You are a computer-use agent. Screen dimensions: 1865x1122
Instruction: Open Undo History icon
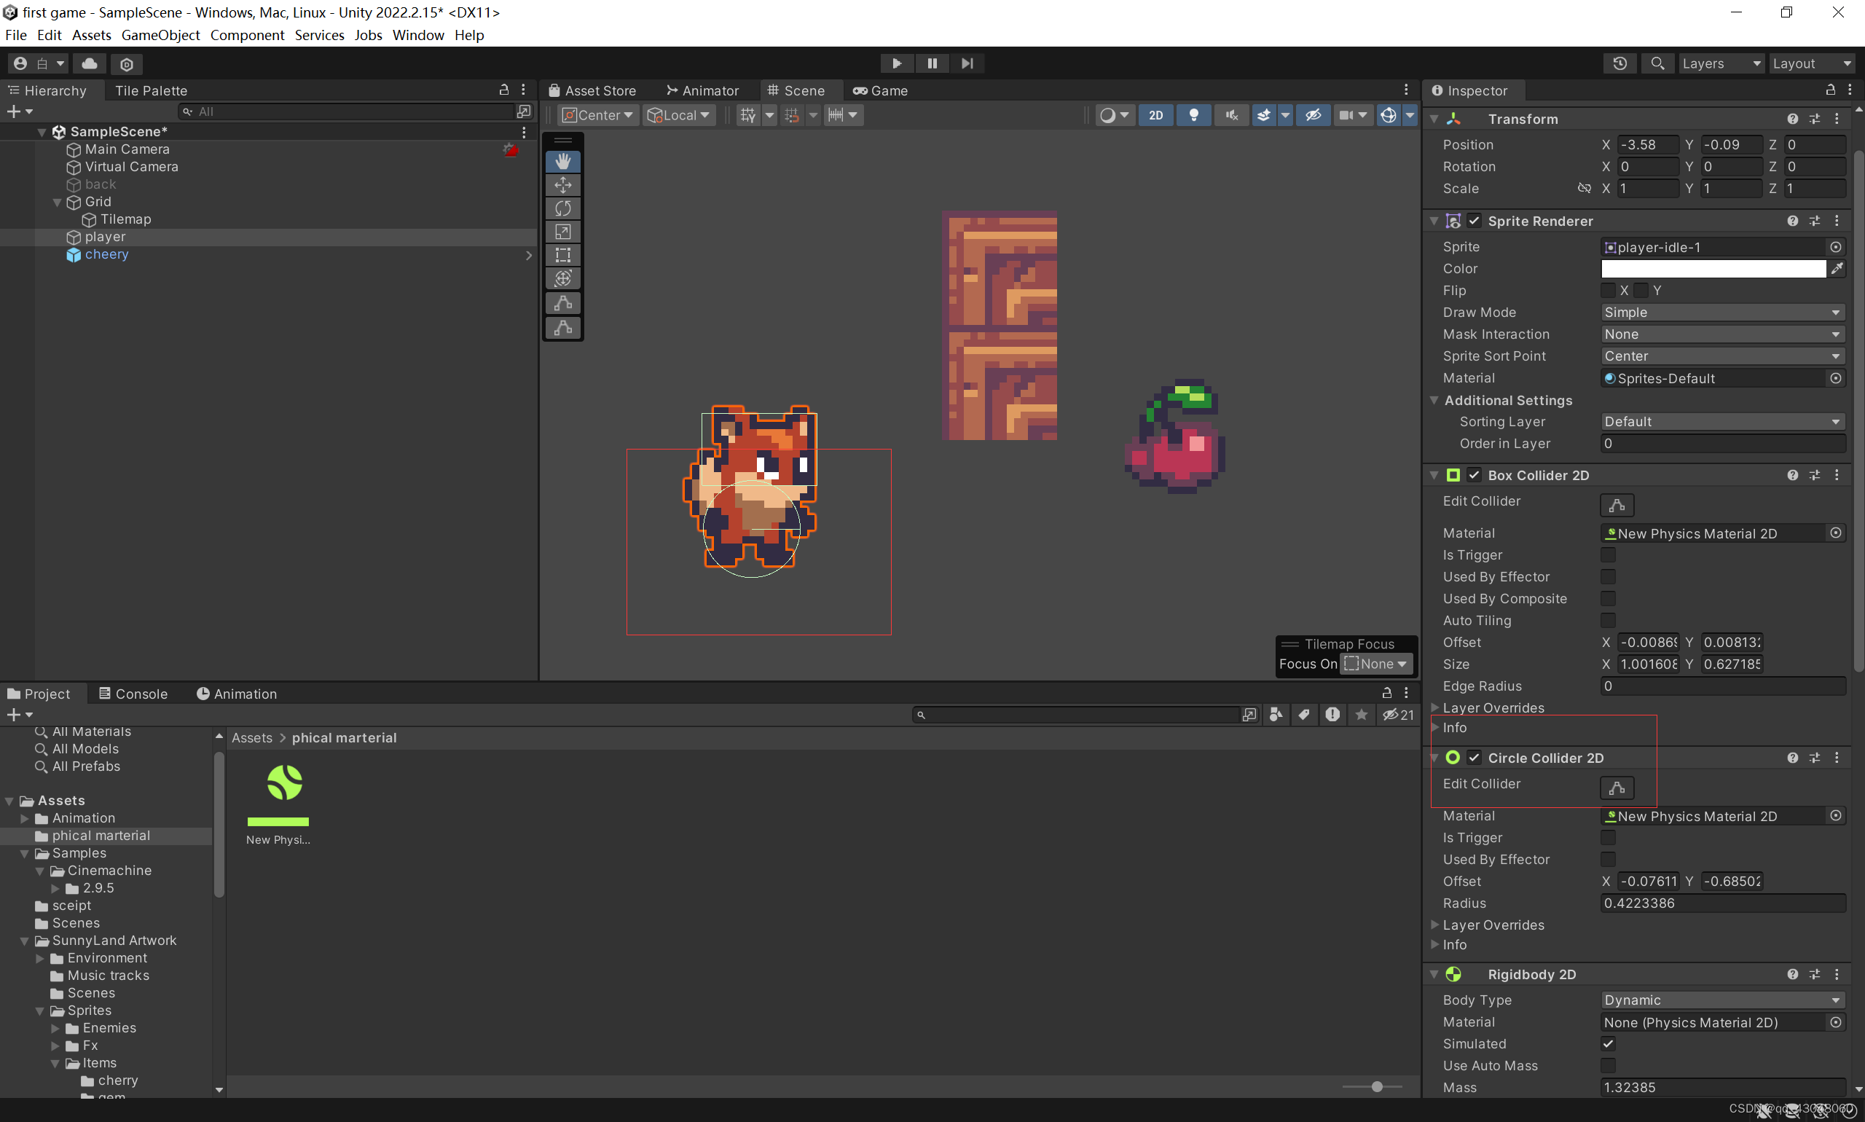pos(1619,63)
